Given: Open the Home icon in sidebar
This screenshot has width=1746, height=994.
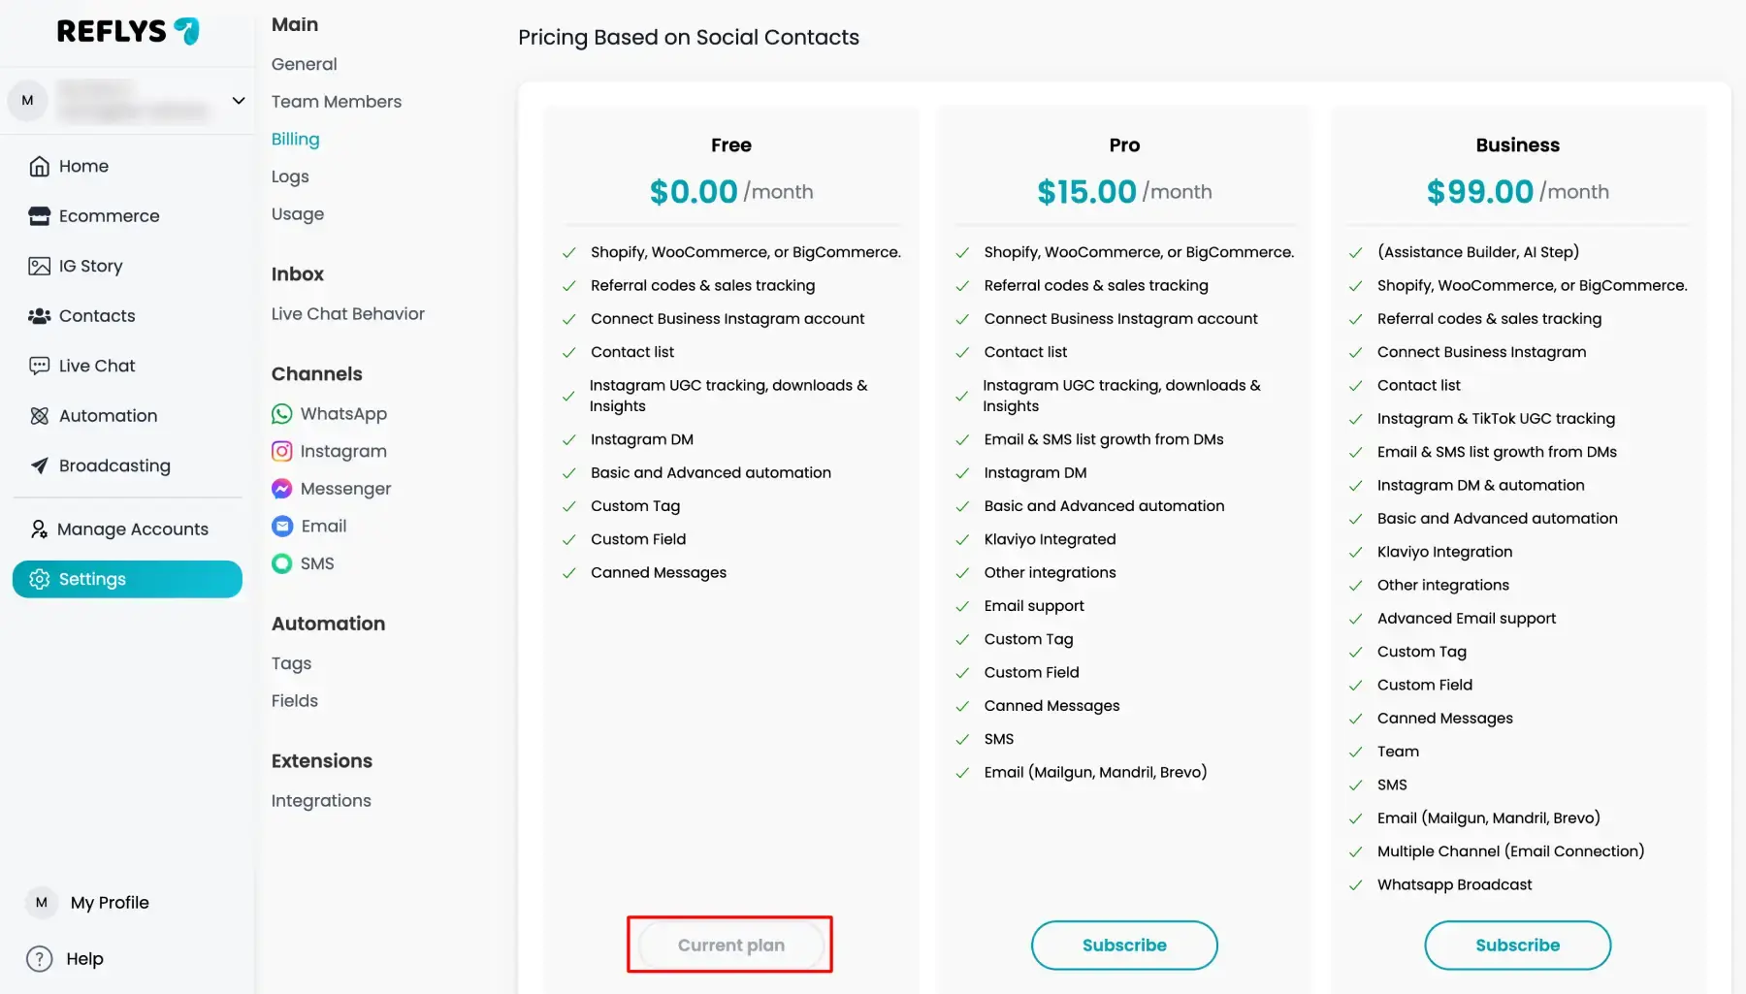Looking at the screenshot, I should coord(39,167).
